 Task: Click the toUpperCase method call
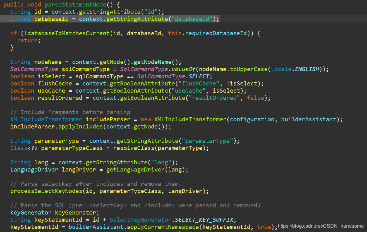click(x=249, y=69)
